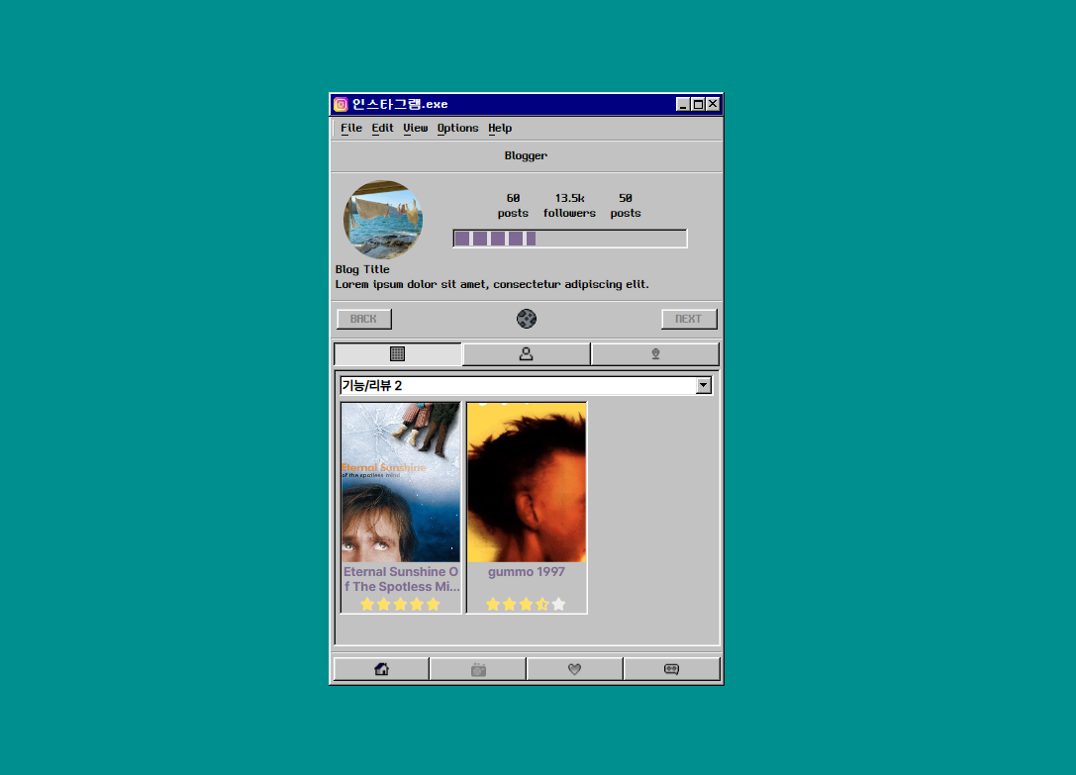Screen dimensions: 1076x775
Task: Click the Eternal Sunshine Of The Spotless Mi... title
Action: [x=402, y=579]
